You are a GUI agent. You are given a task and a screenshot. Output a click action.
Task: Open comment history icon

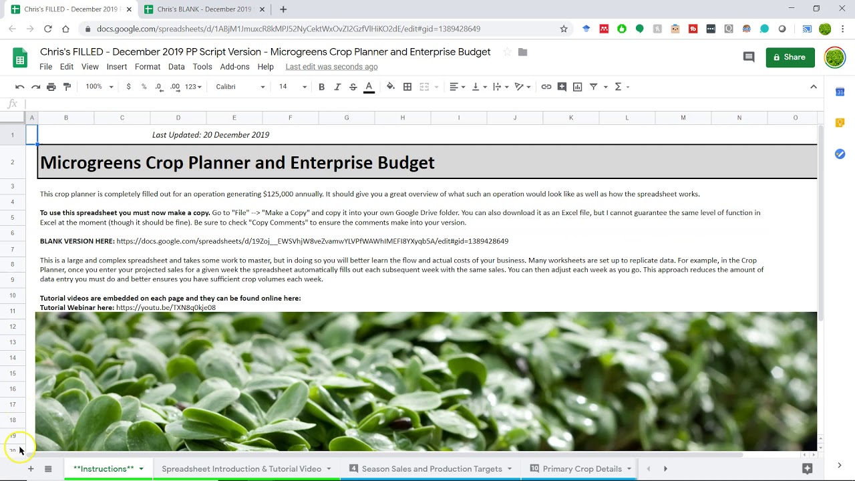pos(749,57)
